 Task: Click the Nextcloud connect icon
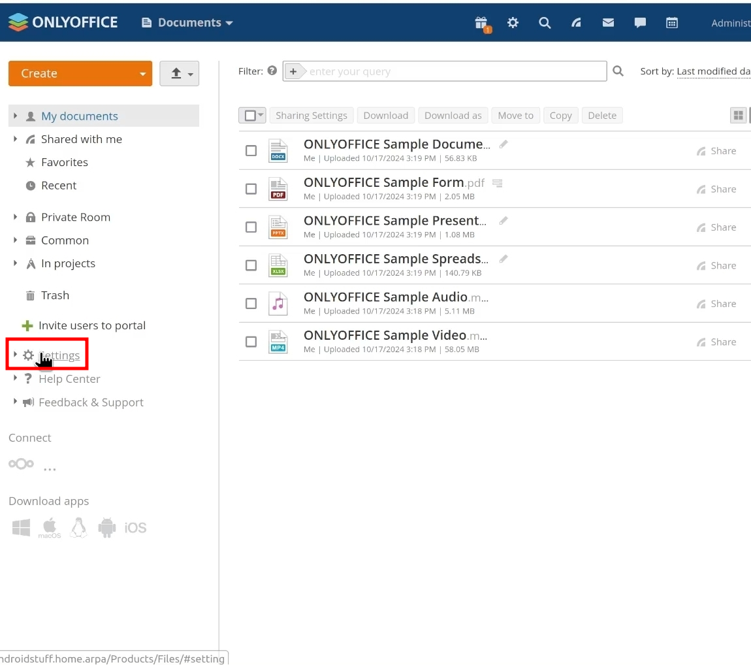tap(21, 464)
